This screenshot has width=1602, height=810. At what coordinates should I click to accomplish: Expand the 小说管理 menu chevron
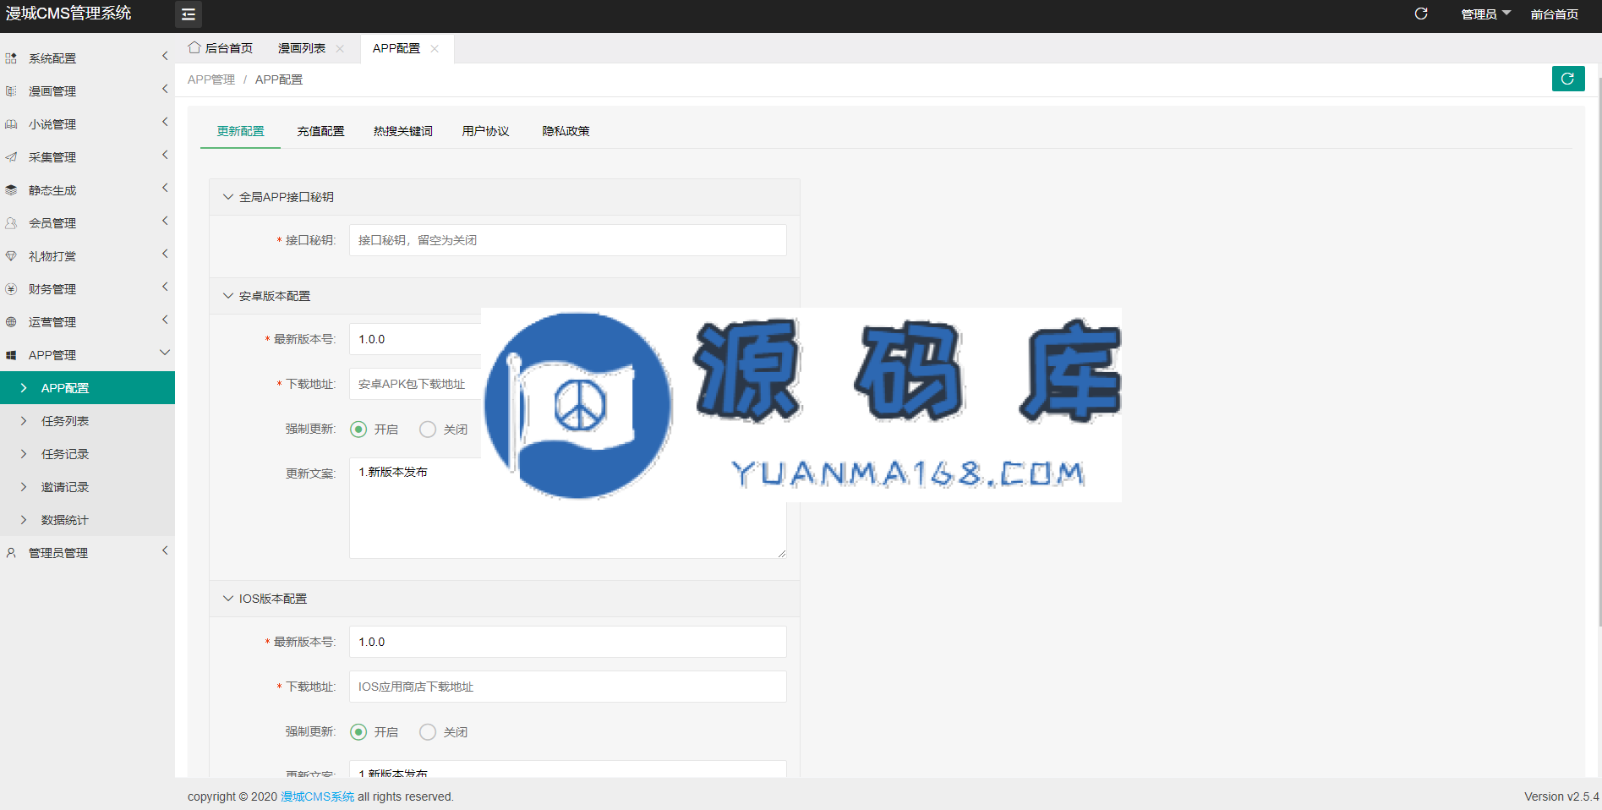(x=165, y=122)
